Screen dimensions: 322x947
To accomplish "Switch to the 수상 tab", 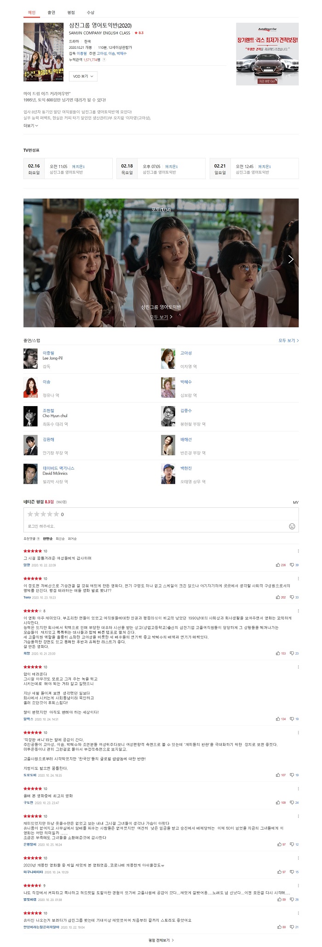I will pos(91,12).
